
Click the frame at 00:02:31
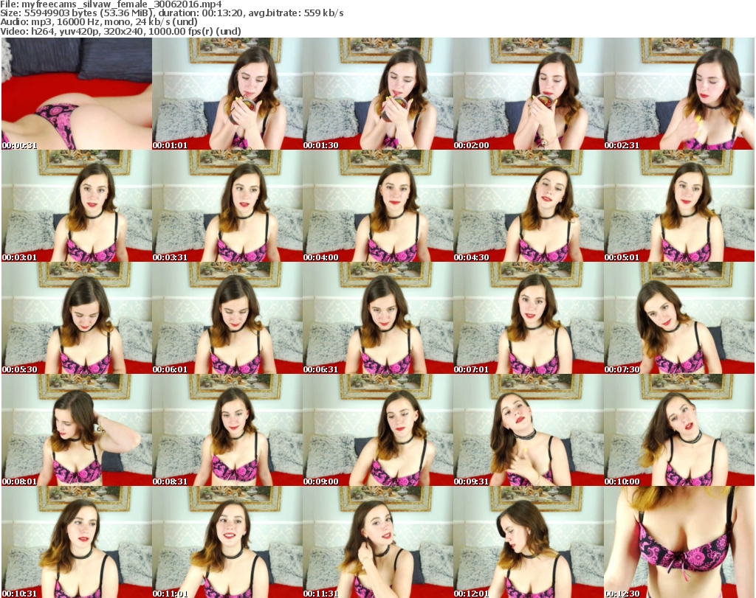(x=678, y=94)
